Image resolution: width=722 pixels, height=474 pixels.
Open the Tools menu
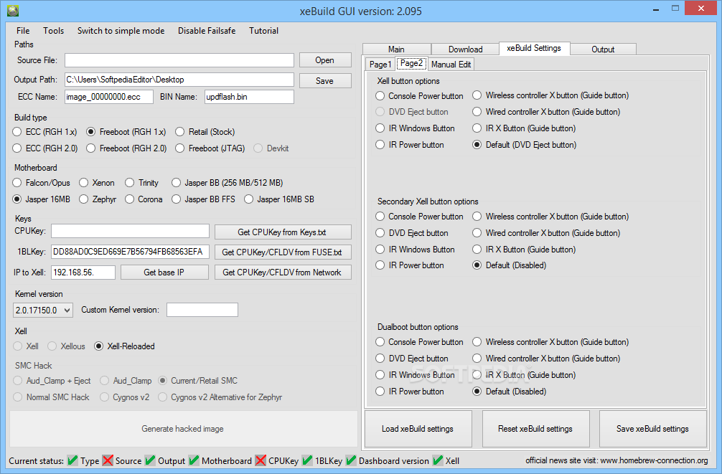pos(53,31)
